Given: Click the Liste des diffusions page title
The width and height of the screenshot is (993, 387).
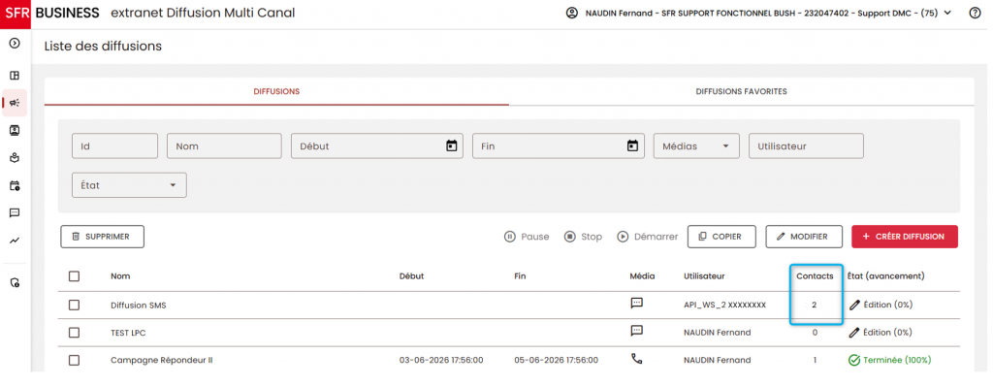Looking at the screenshot, I should tap(103, 47).
